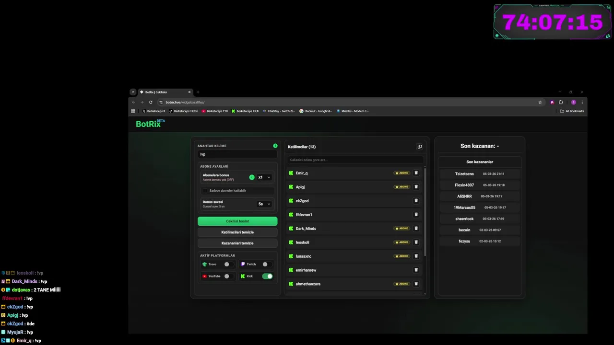
Task: Select past winner fezysu
Action: pos(480,241)
